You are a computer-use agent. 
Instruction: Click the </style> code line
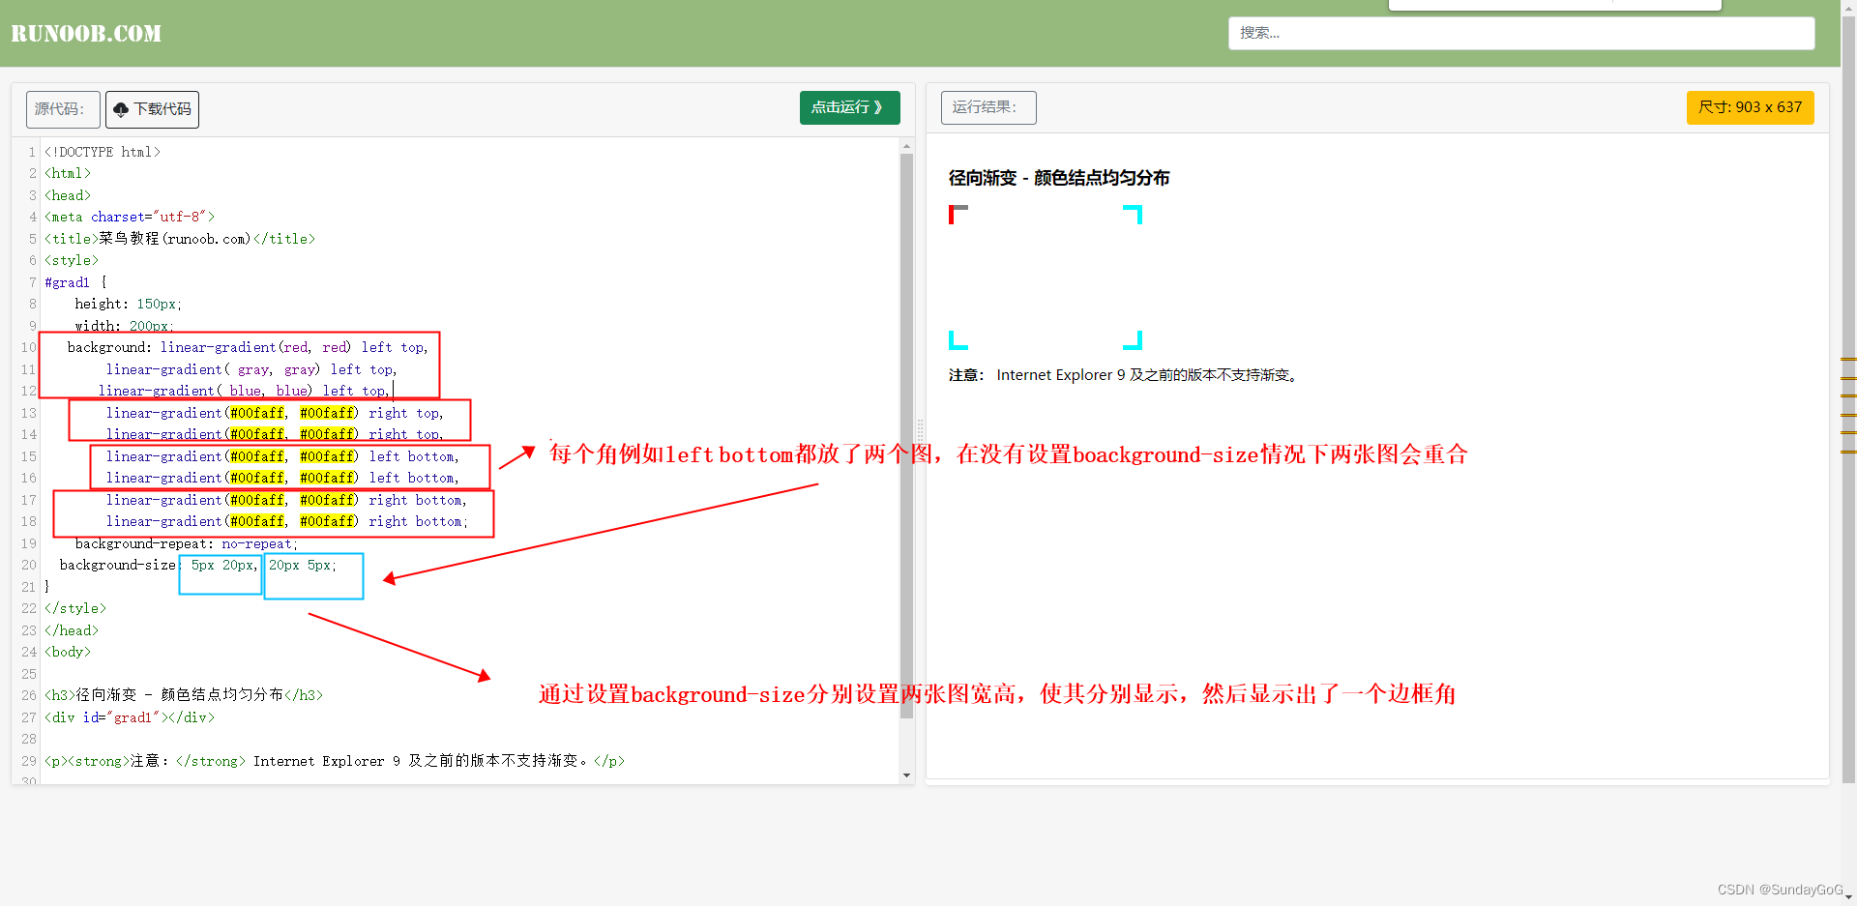[75, 608]
